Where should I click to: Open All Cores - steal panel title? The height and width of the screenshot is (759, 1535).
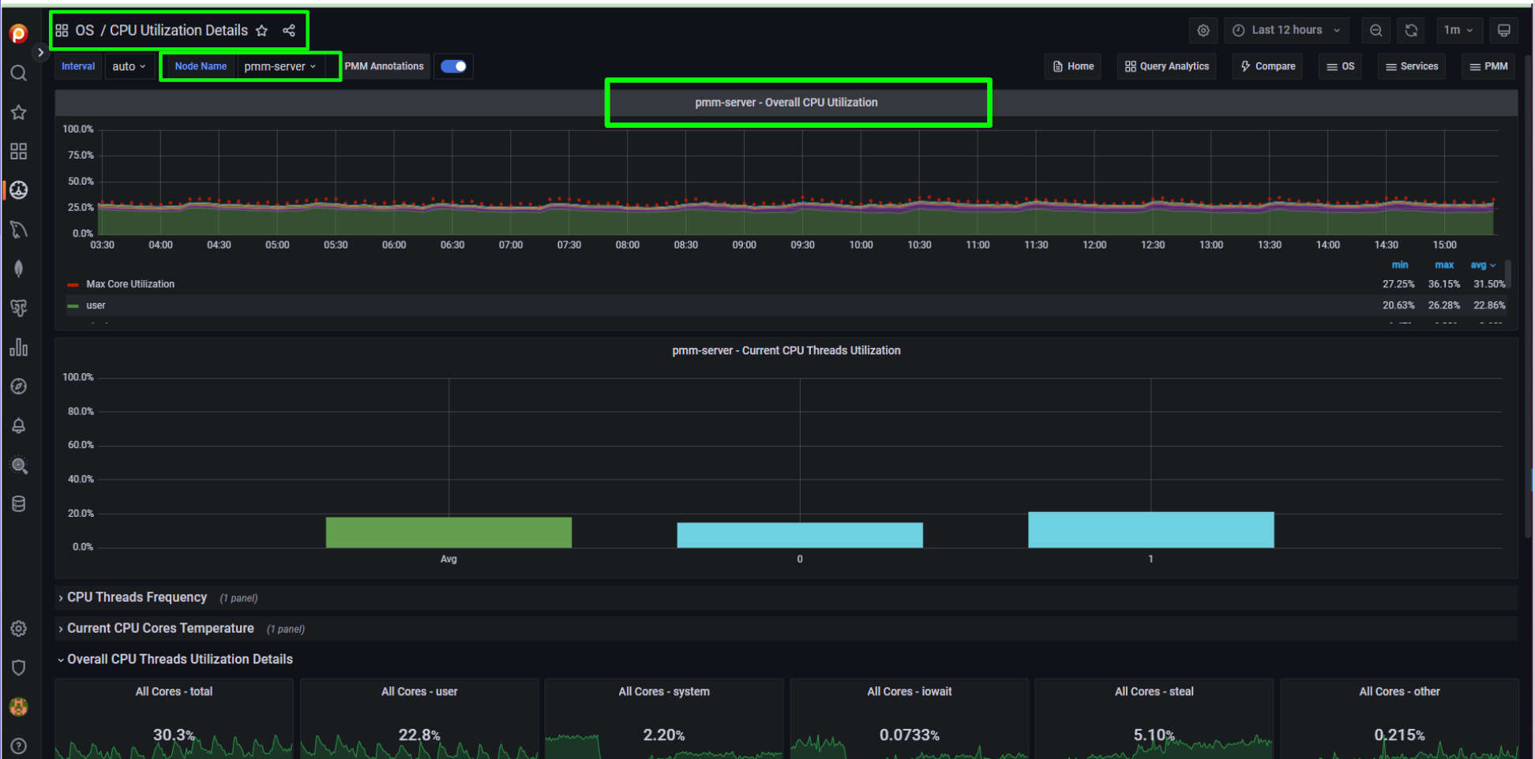click(1154, 691)
